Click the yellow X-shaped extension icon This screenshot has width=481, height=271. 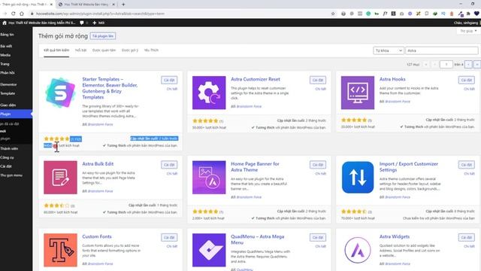(x=418, y=14)
